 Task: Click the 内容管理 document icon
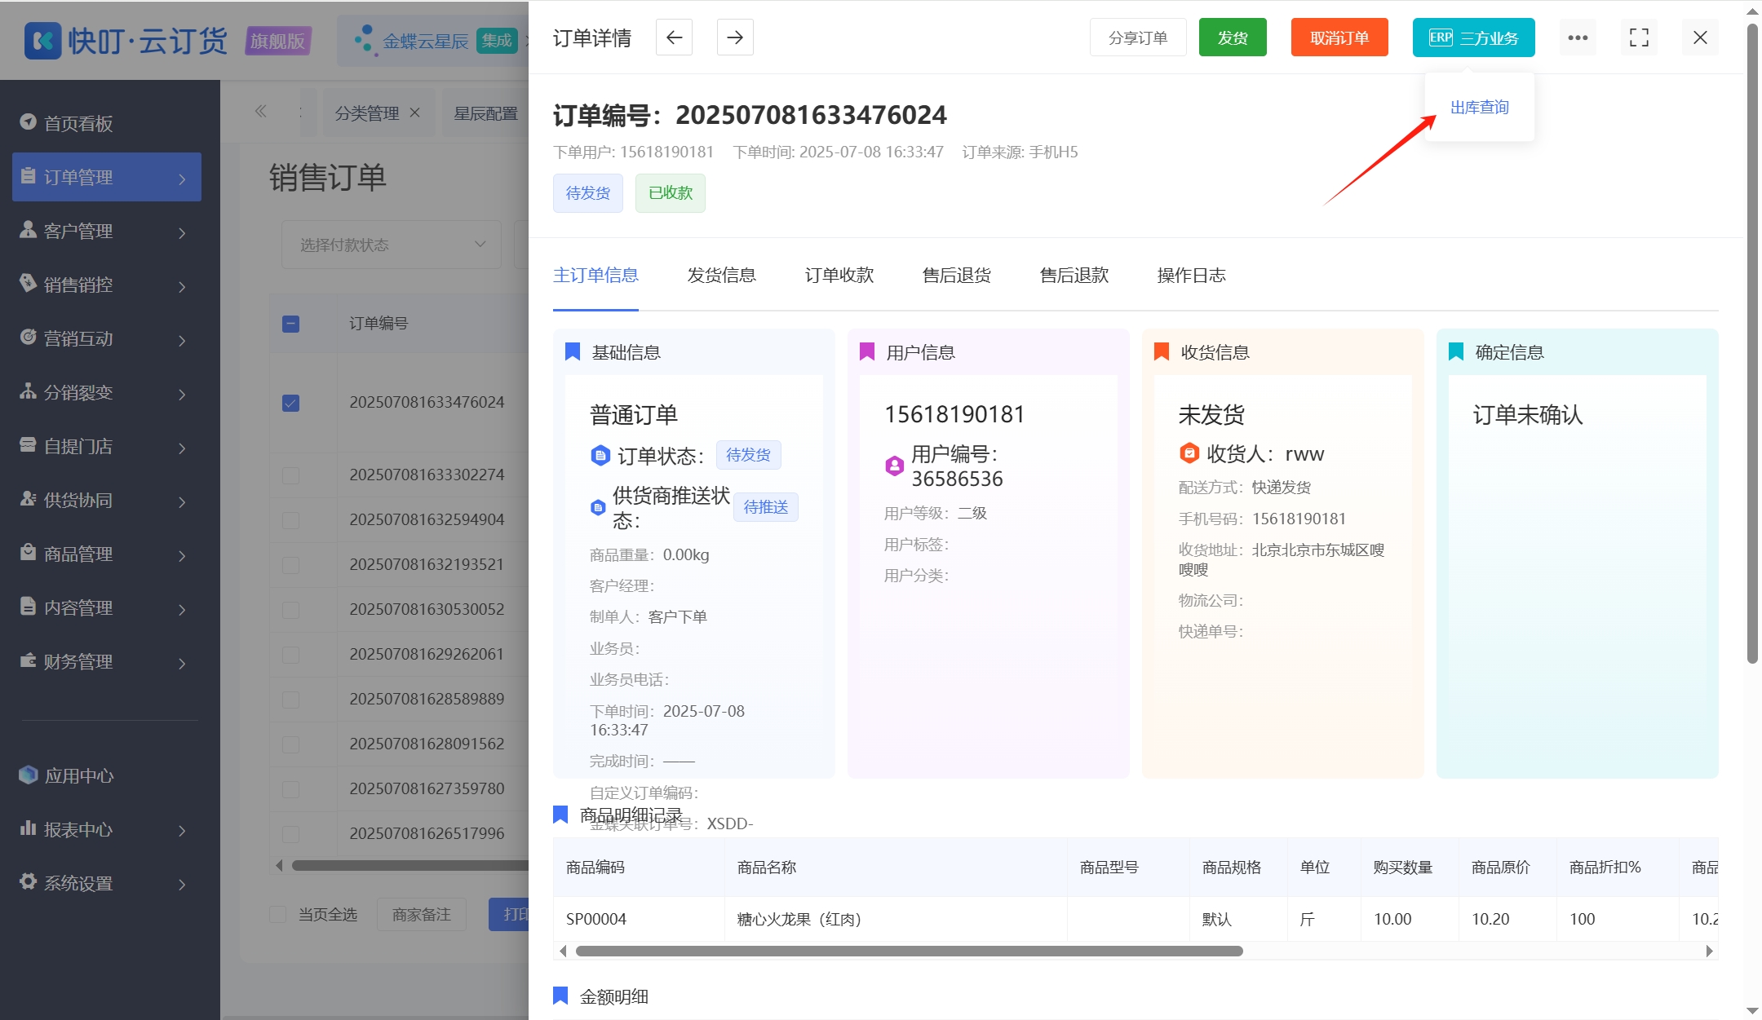(29, 606)
